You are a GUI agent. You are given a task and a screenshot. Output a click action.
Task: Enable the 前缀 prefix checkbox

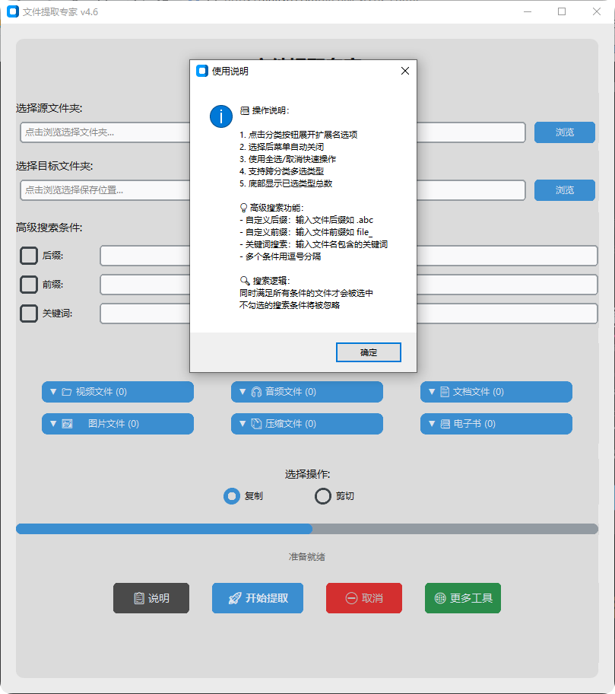coord(29,285)
